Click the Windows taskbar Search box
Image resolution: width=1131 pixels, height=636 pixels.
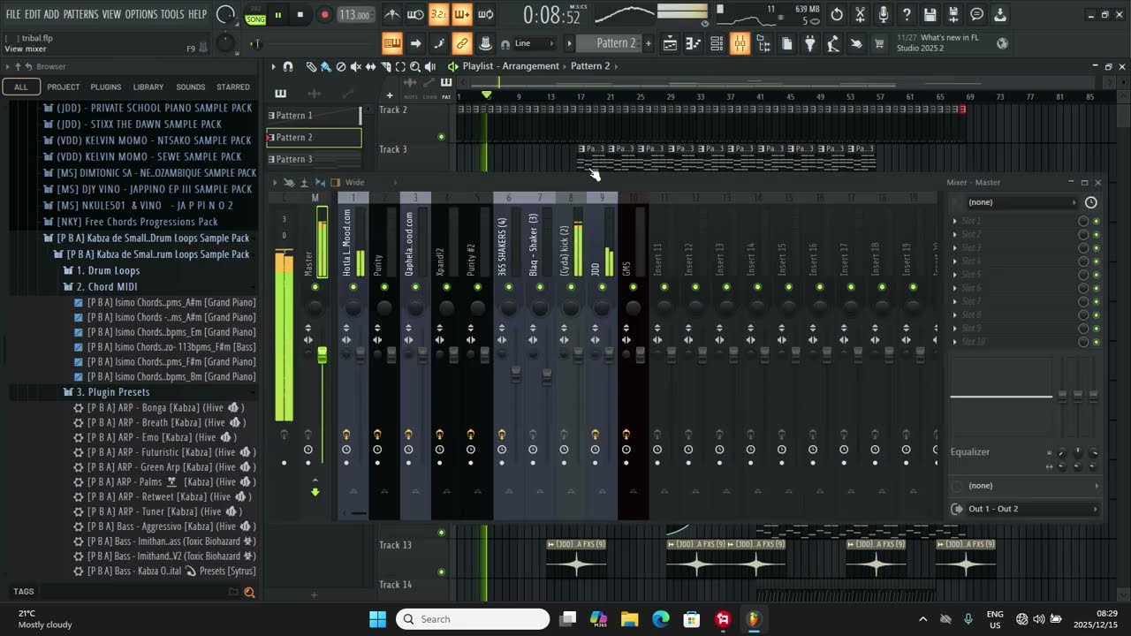pos(473,619)
